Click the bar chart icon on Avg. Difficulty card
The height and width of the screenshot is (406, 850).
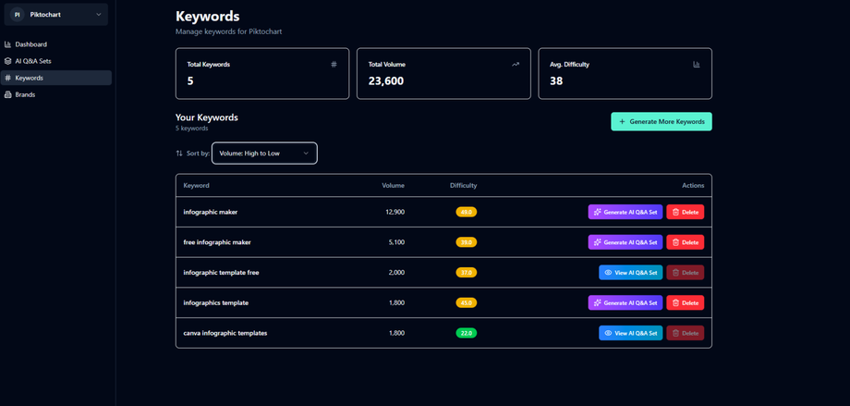[x=697, y=65]
